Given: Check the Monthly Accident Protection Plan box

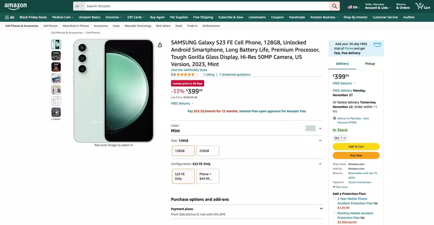Looking at the screenshot, I should (x=335, y=213).
